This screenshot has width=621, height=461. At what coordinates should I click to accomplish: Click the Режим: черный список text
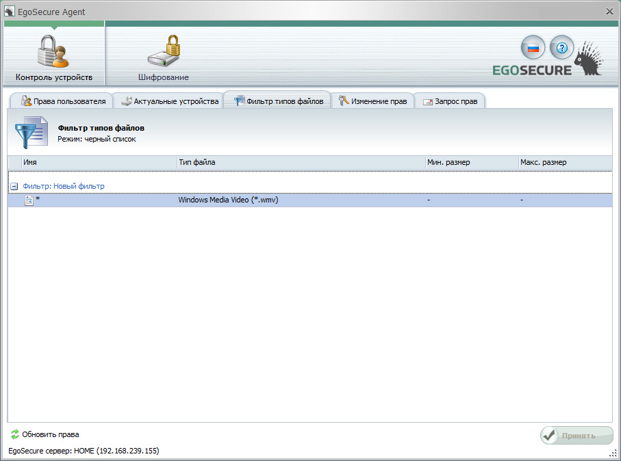(x=97, y=139)
